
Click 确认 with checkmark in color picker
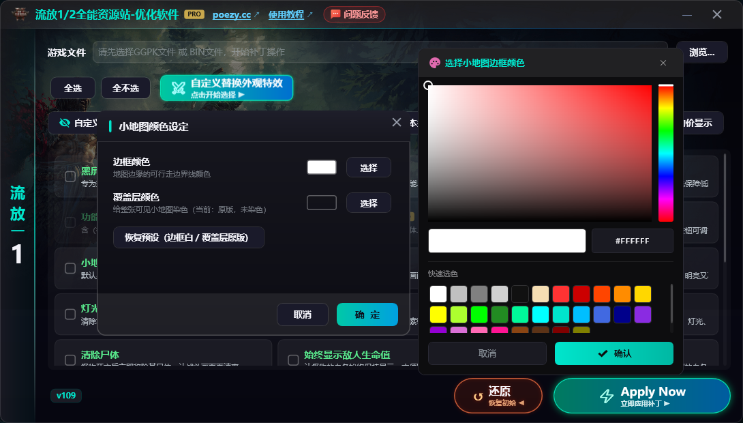614,353
